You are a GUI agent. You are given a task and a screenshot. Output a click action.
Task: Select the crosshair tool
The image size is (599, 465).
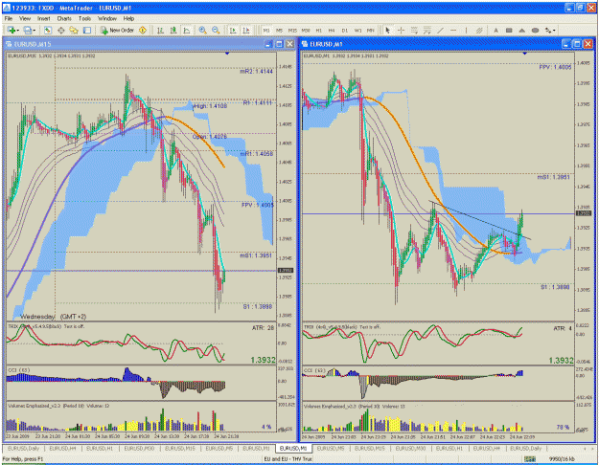(401, 30)
